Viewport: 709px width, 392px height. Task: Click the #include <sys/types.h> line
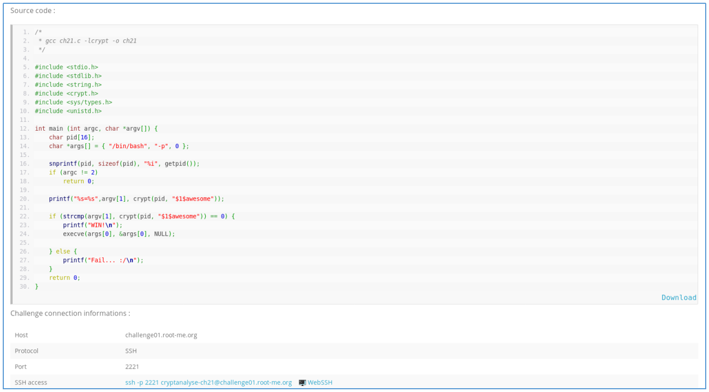[x=73, y=102]
